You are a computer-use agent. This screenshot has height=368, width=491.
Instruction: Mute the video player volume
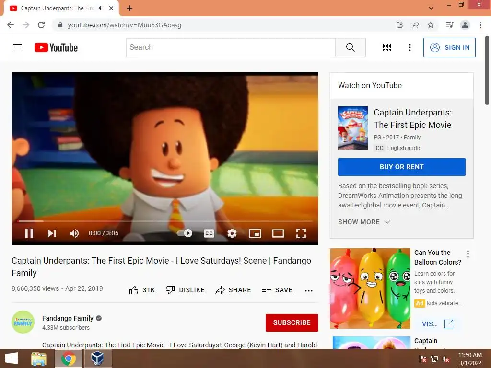74,233
